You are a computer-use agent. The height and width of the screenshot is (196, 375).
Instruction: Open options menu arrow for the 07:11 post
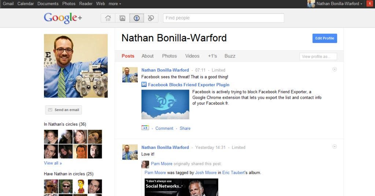tap(335, 69)
